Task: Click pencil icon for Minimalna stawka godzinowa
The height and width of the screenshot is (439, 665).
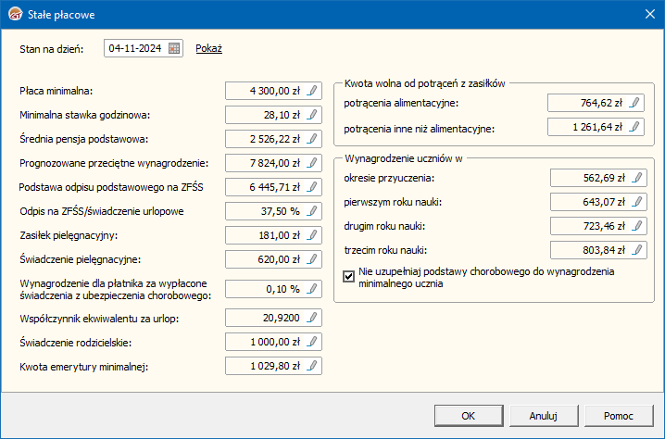Action: pos(312,115)
